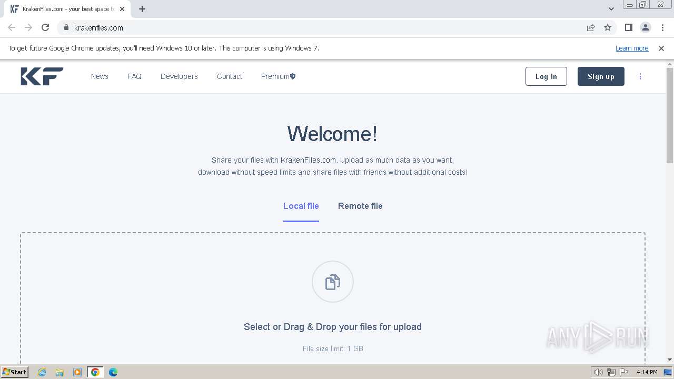This screenshot has height=379, width=674.
Task: Bookmark this page with the star icon
Action: coord(608,27)
